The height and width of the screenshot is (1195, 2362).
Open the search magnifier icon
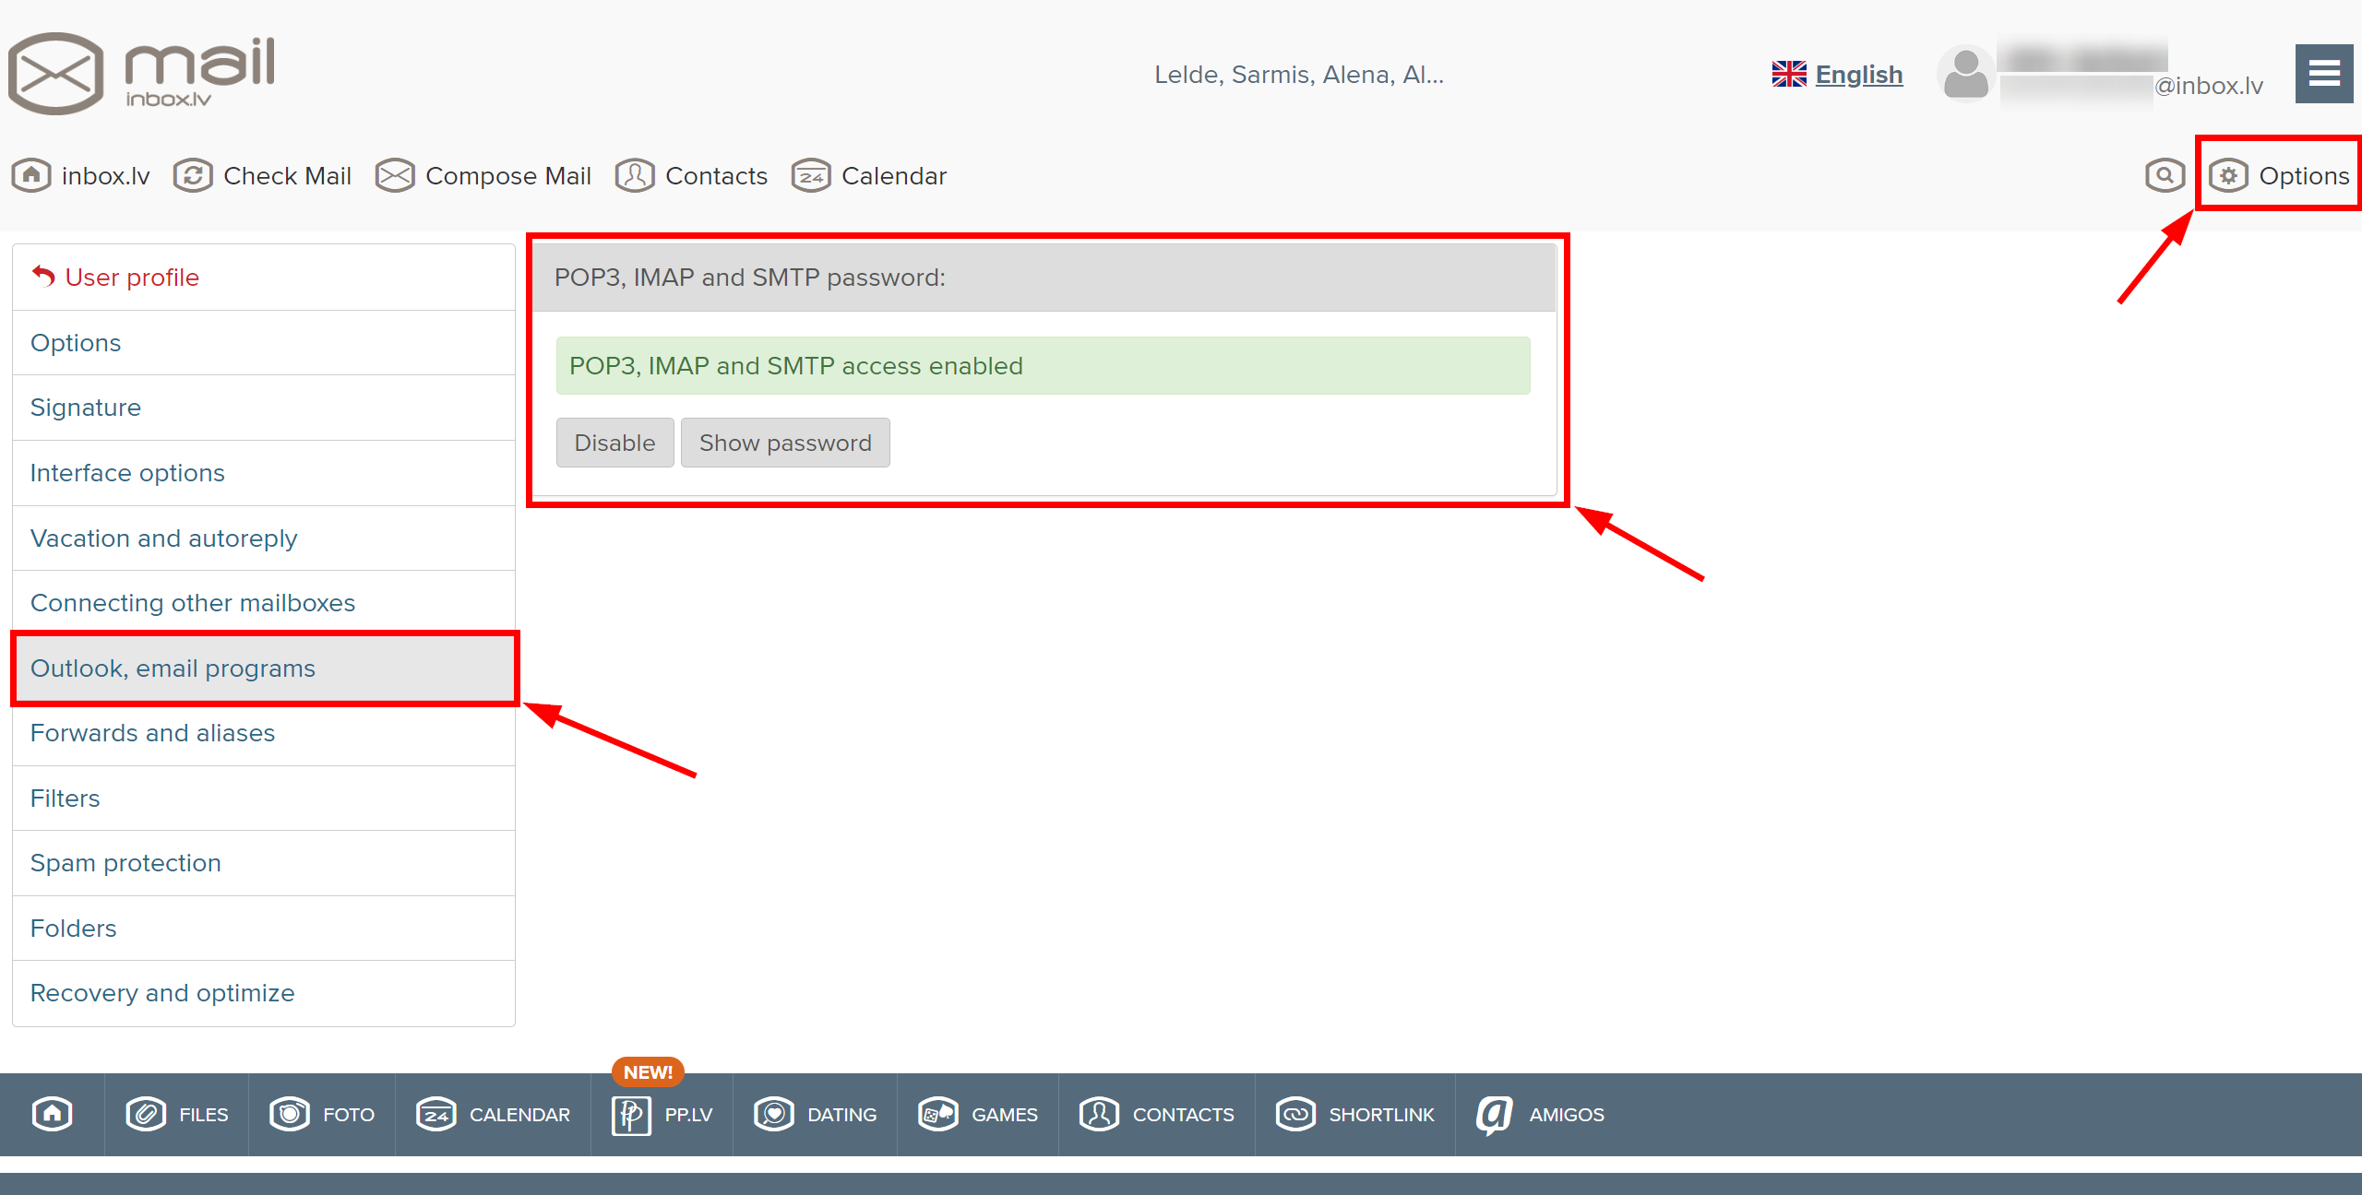pyautogui.click(x=2165, y=175)
